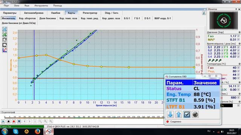
Task: Open the gear settings in OBD reader
Action: [x=195, y=114]
